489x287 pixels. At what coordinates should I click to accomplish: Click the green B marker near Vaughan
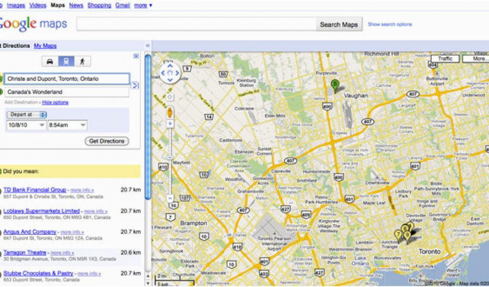pyautogui.click(x=335, y=85)
